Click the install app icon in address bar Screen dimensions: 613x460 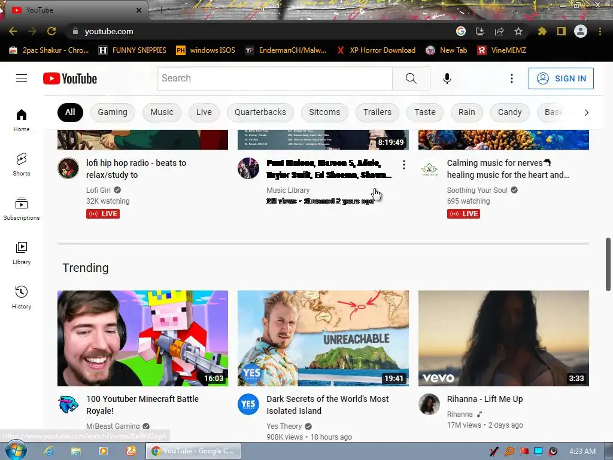click(x=480, y=31)
